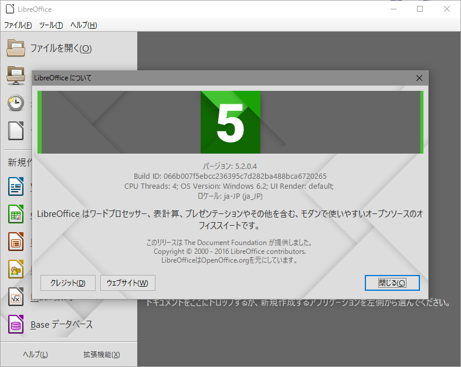
Task: Click the Templates blank page icon
Action: click(16, 131)
